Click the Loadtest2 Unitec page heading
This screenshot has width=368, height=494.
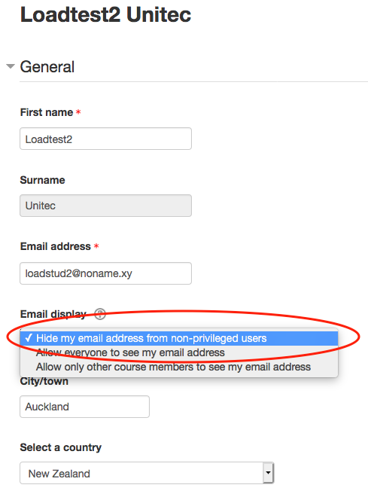[106, 15]
